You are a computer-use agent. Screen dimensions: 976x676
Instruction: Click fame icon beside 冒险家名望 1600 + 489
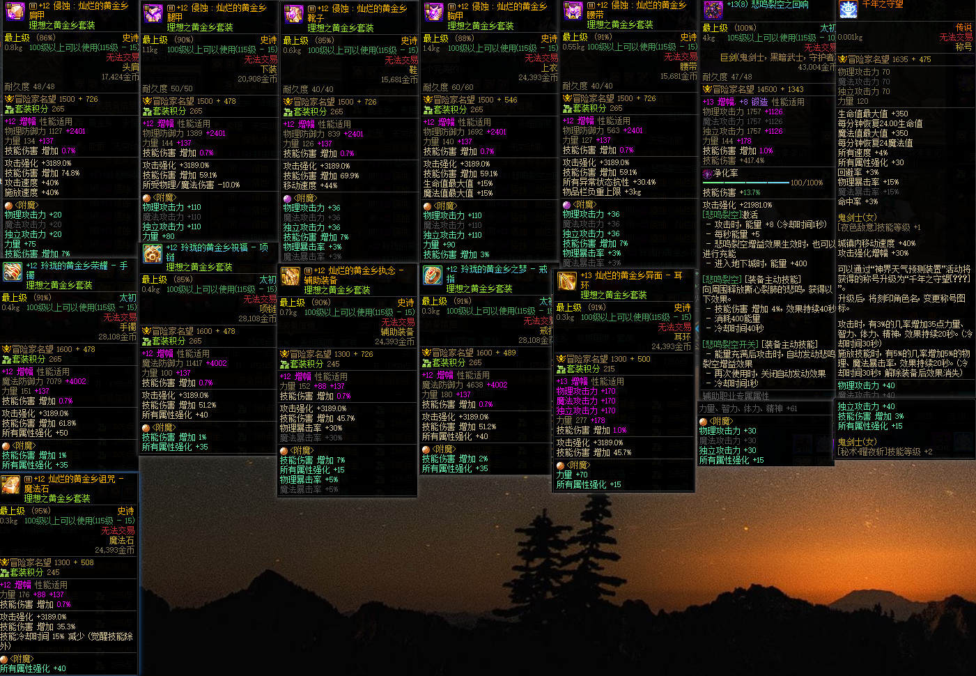[x=426, y=353]
